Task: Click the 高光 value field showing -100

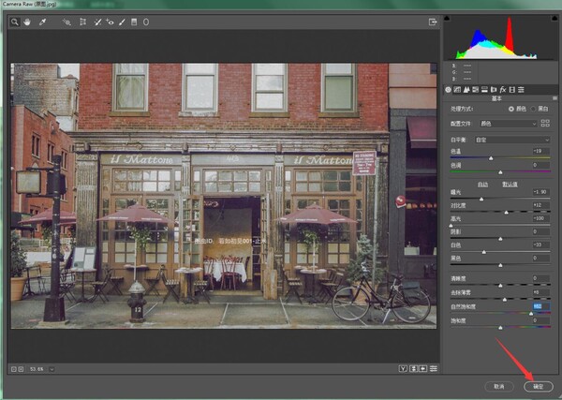Action: pyautogui.click(x=540, y=218)
